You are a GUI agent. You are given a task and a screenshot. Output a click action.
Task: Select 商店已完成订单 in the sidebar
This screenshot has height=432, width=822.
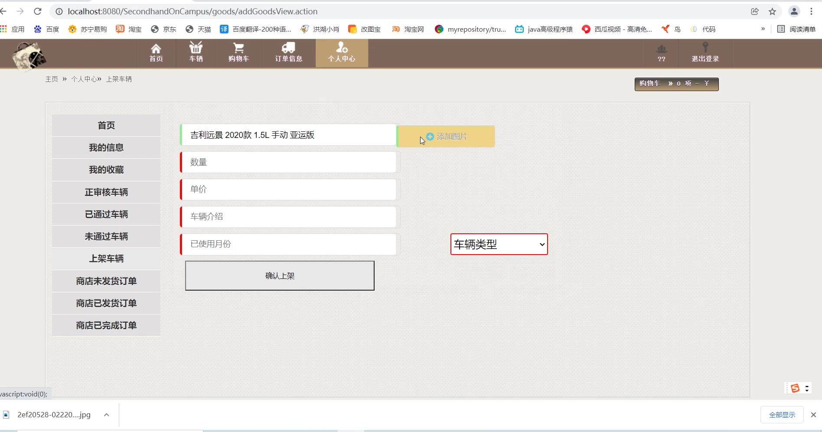(x=106, y=325)
